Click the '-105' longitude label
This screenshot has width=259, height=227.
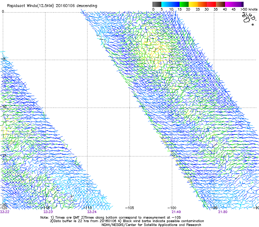tap(129, 208)
